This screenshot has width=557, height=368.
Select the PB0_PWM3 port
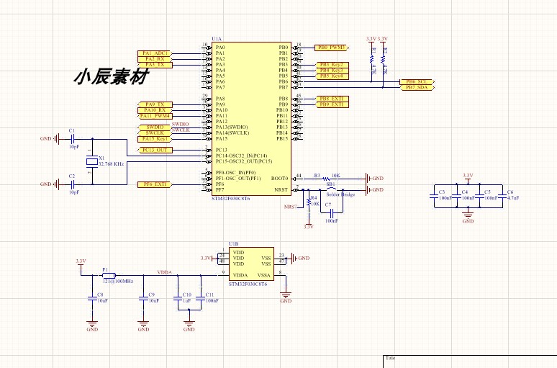tap(332, 48)
